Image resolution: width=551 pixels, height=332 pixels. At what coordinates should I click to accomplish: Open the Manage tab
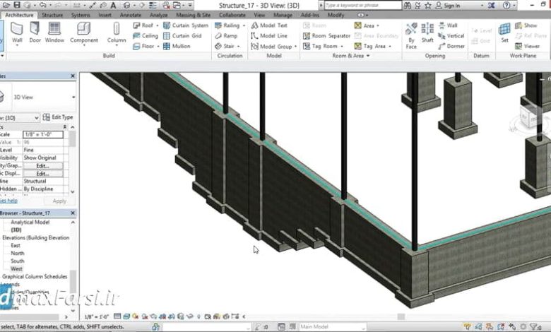(x=283, y=15)
